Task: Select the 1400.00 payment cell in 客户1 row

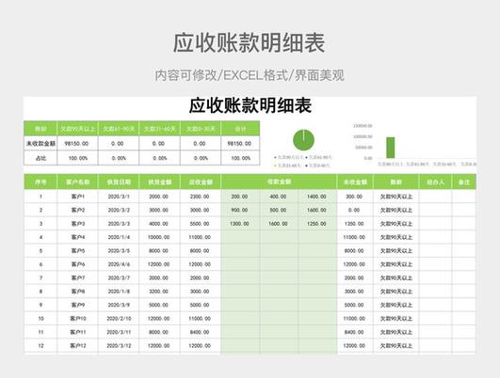Action: pyautogui.click(x=317, y=197)
